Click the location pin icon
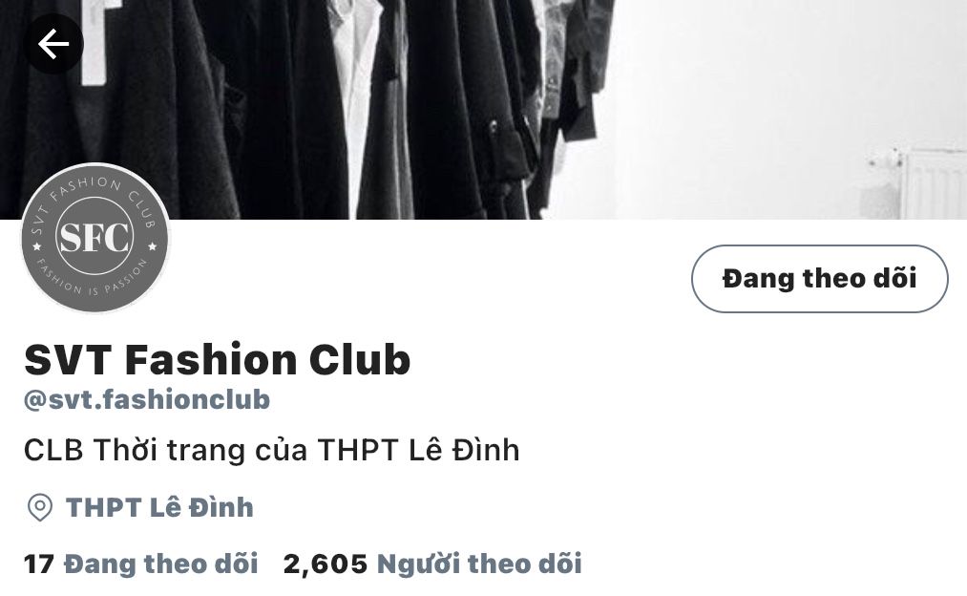Viewport: 967px width, 596px height. (40, 508)
